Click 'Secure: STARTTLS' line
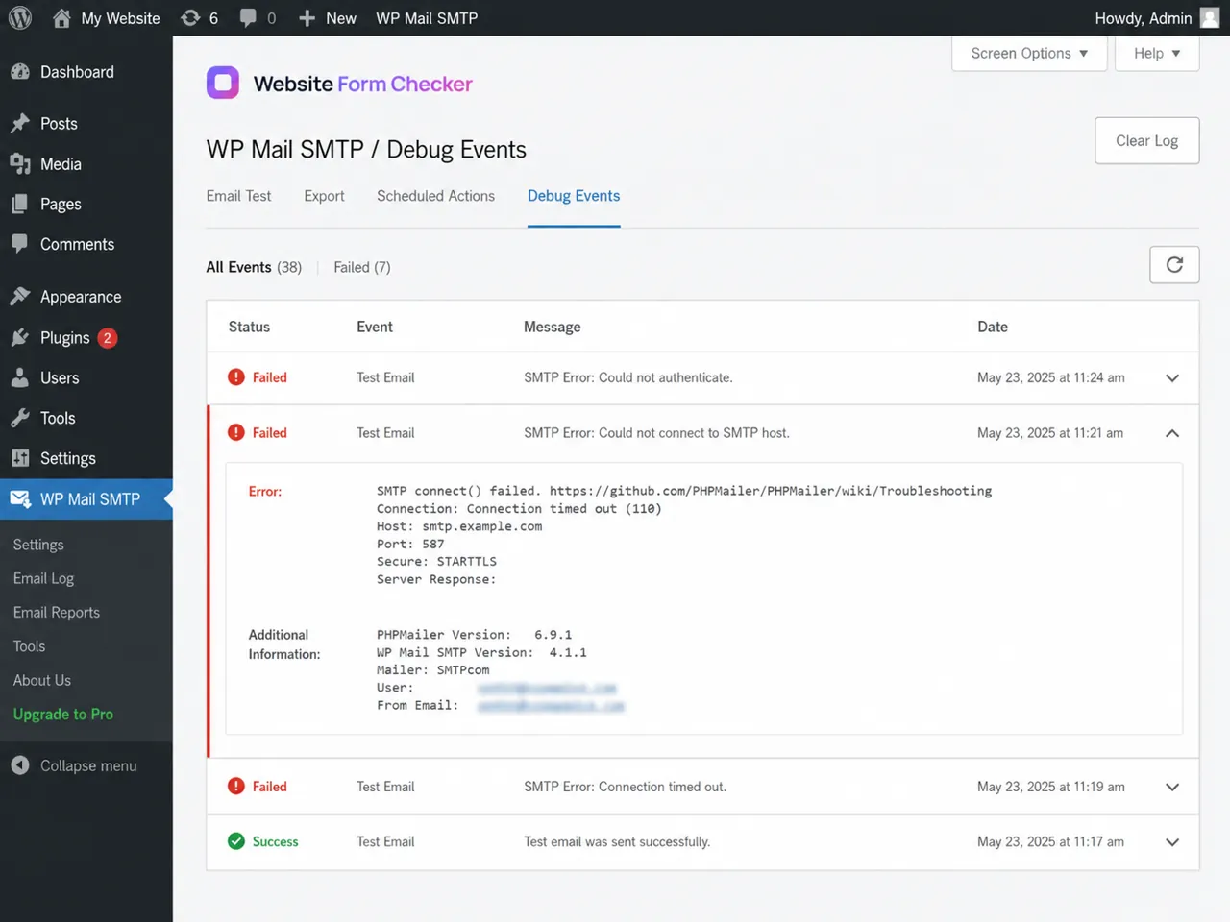 click(437, 562)
